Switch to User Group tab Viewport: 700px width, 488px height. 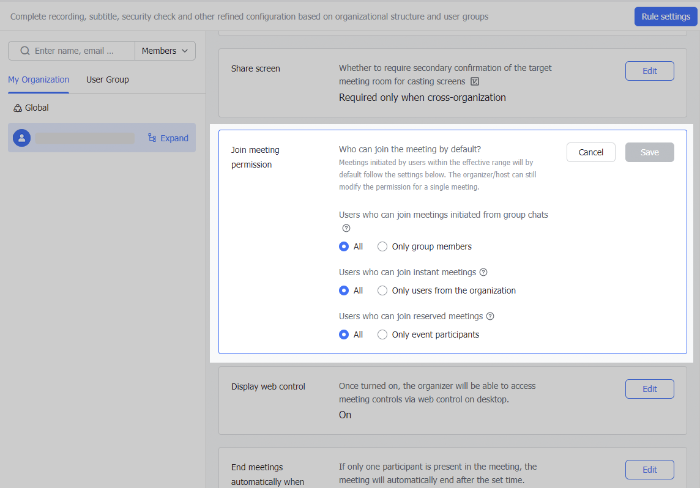[108, 79]
